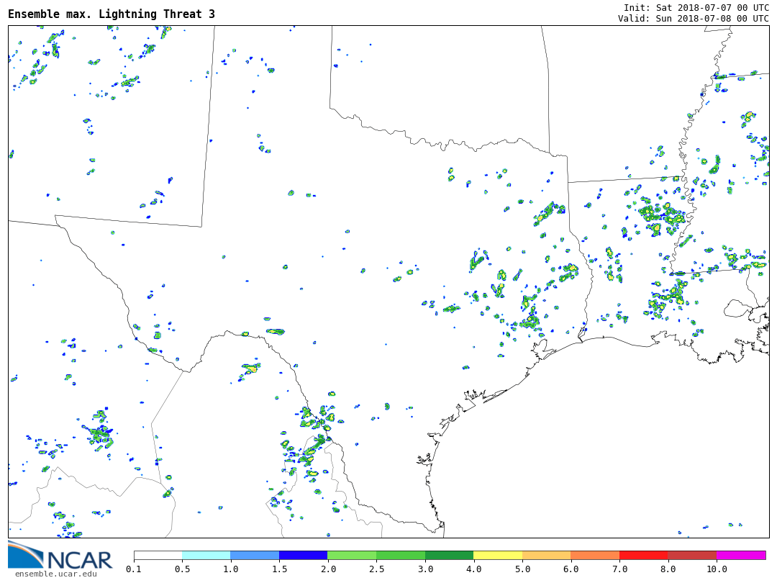Click the colorbar label '10.0'
This screenshot has width=777, height=583.
(x=717, y=569)
